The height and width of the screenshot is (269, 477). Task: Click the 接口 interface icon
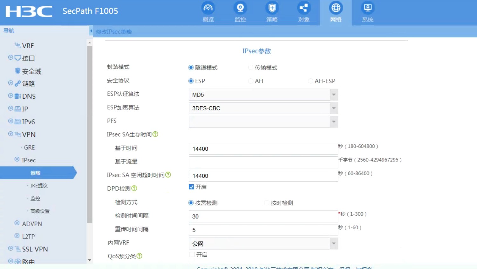coord(18,58)
